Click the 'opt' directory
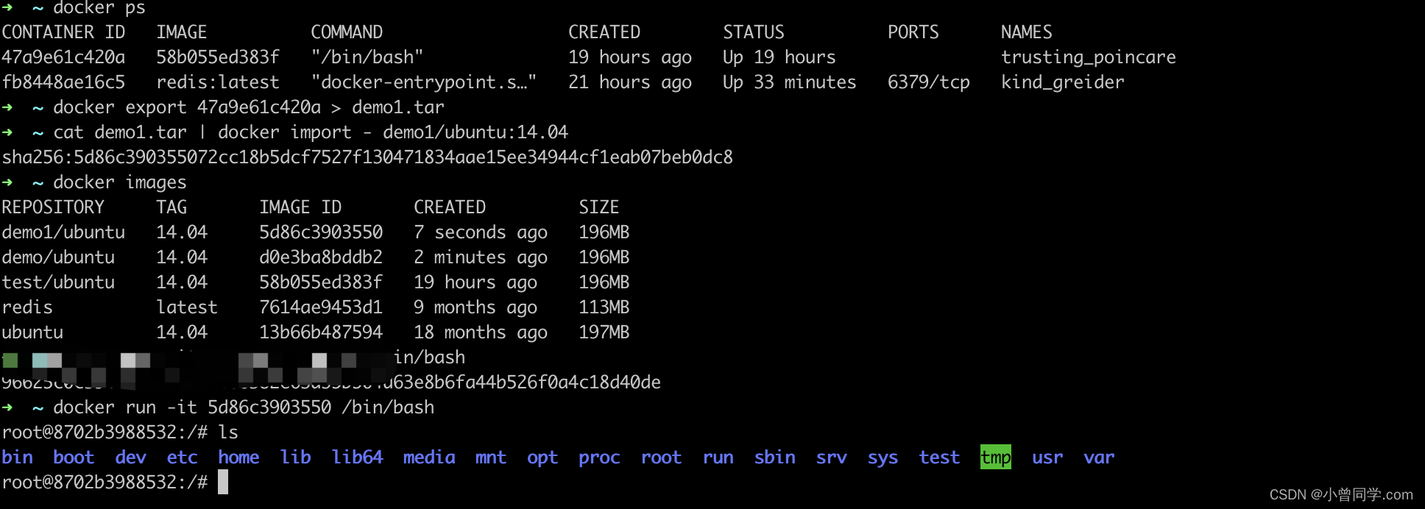 click(x=542, y=458)
